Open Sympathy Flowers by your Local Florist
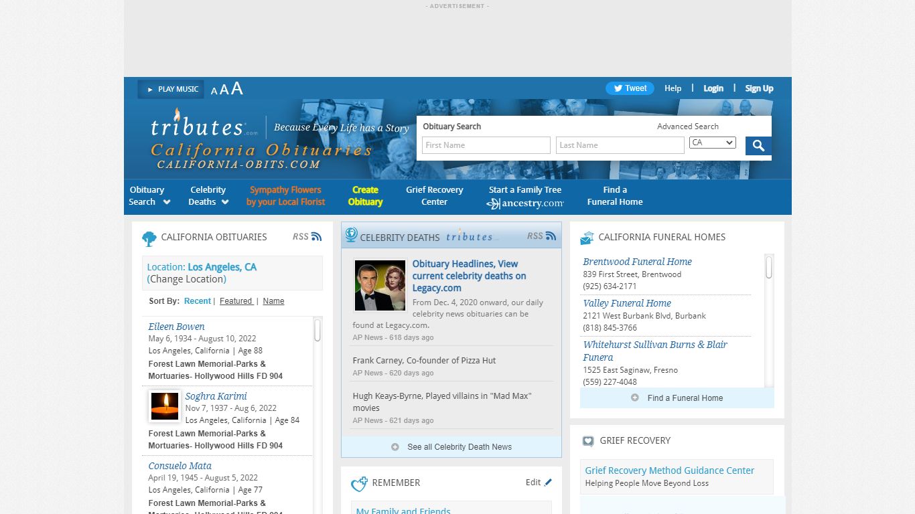The width and height of the screenshot is (915, 514). tap(285, 196)
